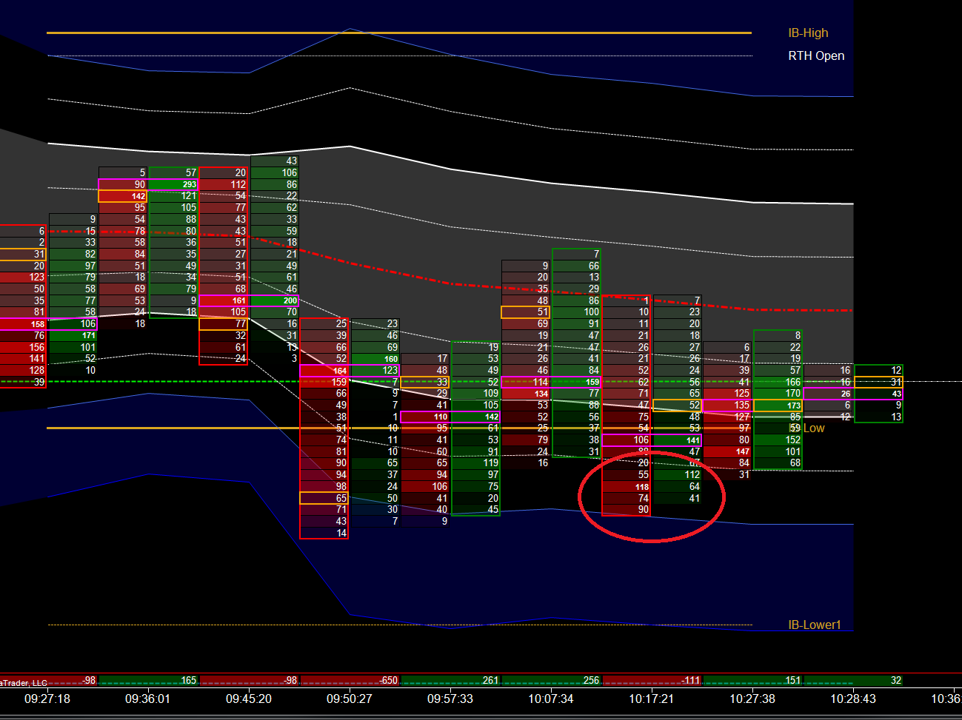The height and width of the screenshot is (720, 962).
Task: Select the 10:07:34 time axis label
Action: coord(551,699)
